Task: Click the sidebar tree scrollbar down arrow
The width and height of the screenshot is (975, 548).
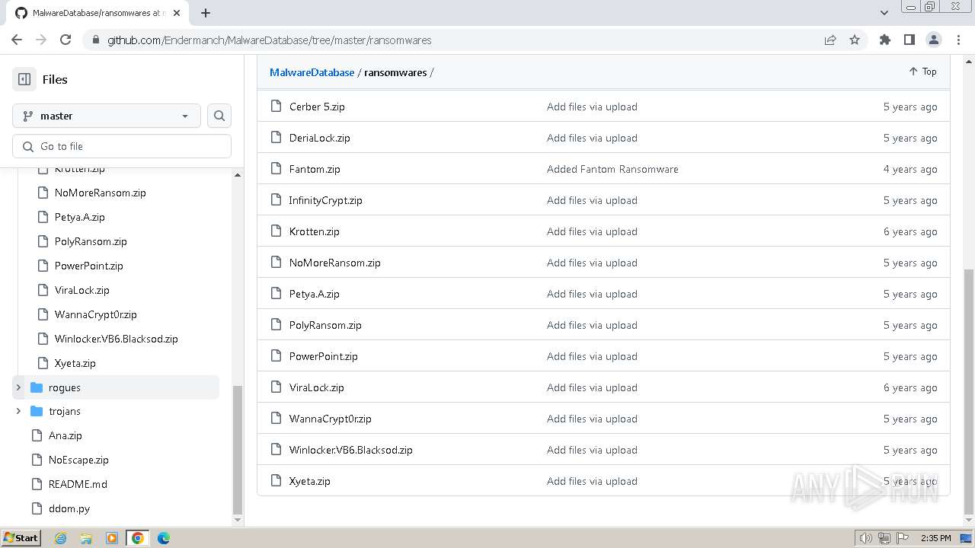Action: point(238,520)
